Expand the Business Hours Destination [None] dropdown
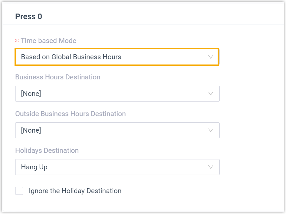This screenshot has height=214, width=286. (x=117, y=94)
